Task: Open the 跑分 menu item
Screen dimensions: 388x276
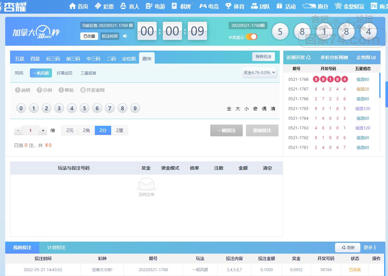Action: tap(315, 6)
